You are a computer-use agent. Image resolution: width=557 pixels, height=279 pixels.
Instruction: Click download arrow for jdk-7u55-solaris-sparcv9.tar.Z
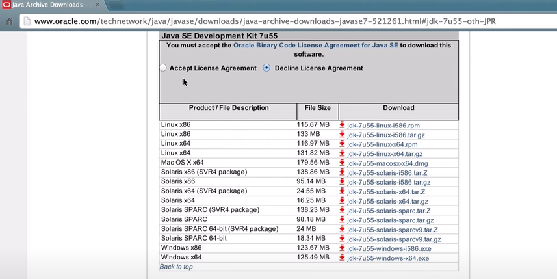(x=342, y=229)
